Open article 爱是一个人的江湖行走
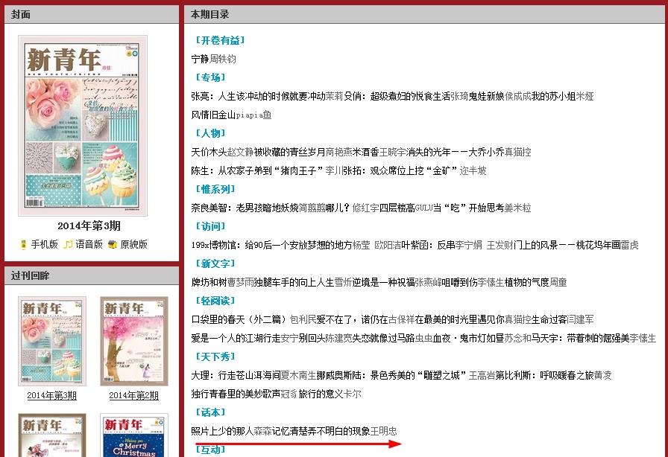 (x=236, y=338)
